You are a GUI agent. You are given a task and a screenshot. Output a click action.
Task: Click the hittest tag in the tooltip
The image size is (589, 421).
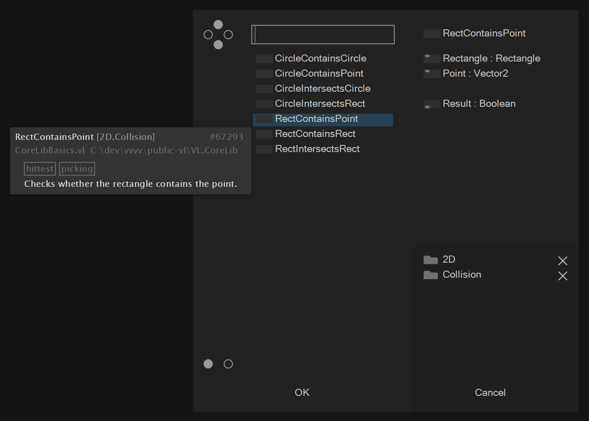[x=40, y=169]
